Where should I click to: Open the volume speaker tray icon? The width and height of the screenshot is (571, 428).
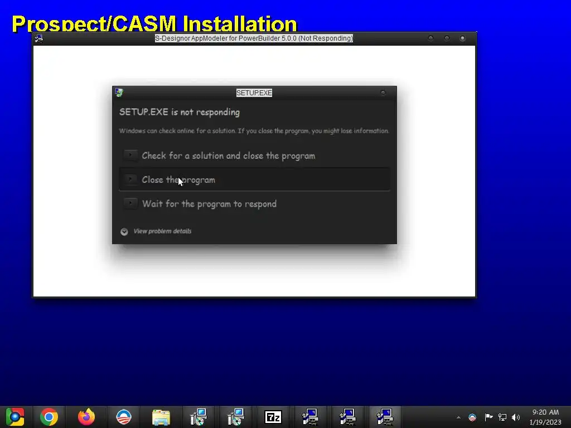(x=516, y=417)
